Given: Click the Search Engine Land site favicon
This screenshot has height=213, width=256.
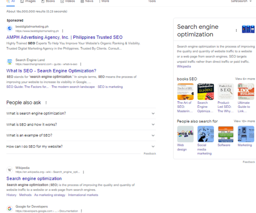Looking at the screenshot, I should tap(10, 62).
